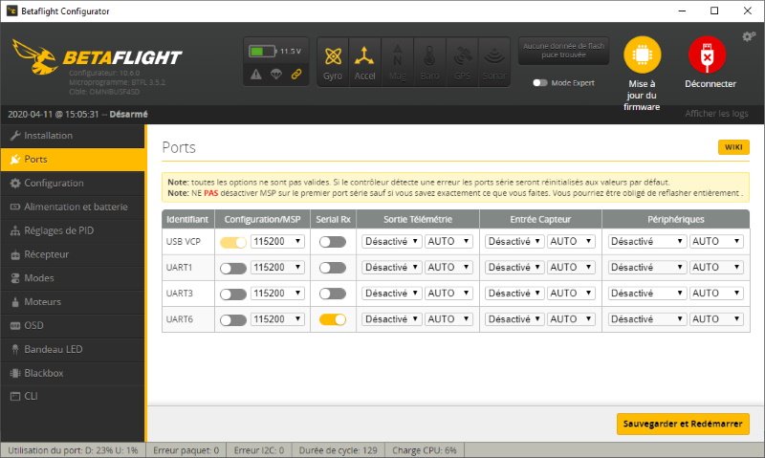The image size is (765, 458).
Task: Open USB VCP baud rate 115200 dropdown
Action: tap(277, 242)
